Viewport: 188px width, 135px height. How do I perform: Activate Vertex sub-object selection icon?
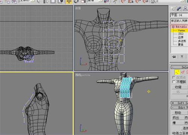177,72
